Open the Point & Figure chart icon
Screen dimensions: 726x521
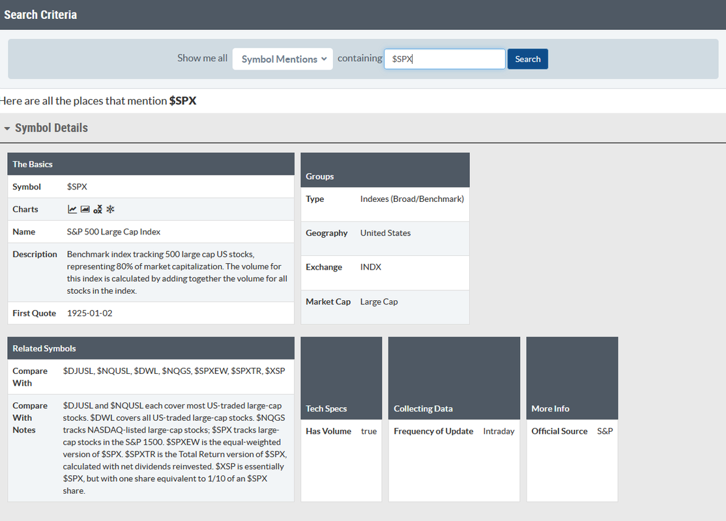coord(98,209)
